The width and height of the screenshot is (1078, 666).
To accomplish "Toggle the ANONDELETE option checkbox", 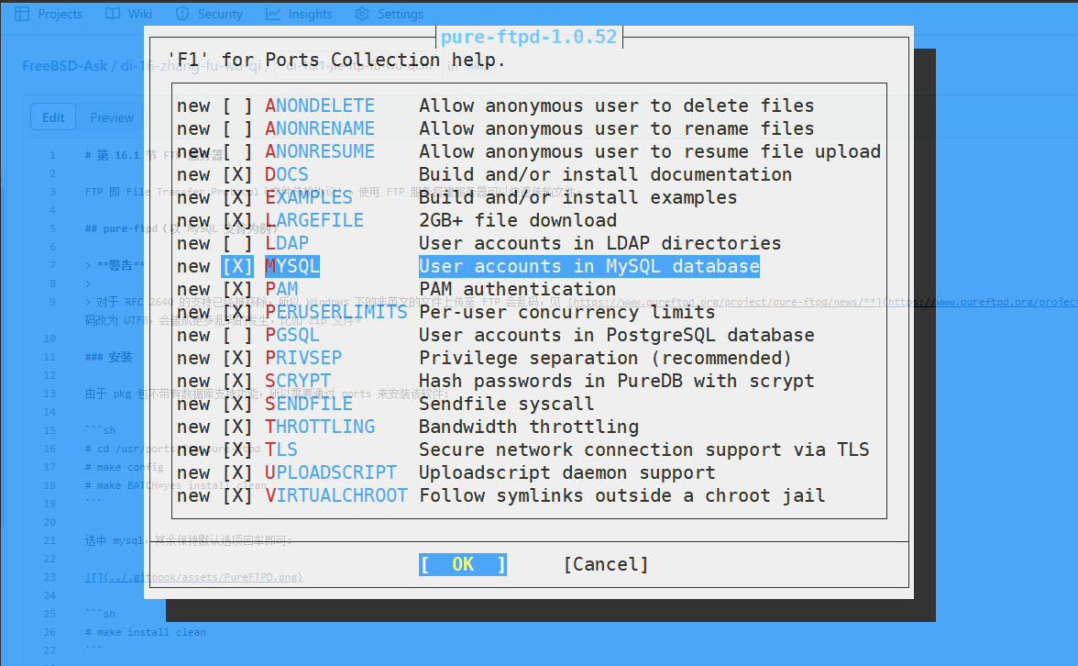I will [x=237, y=106].
